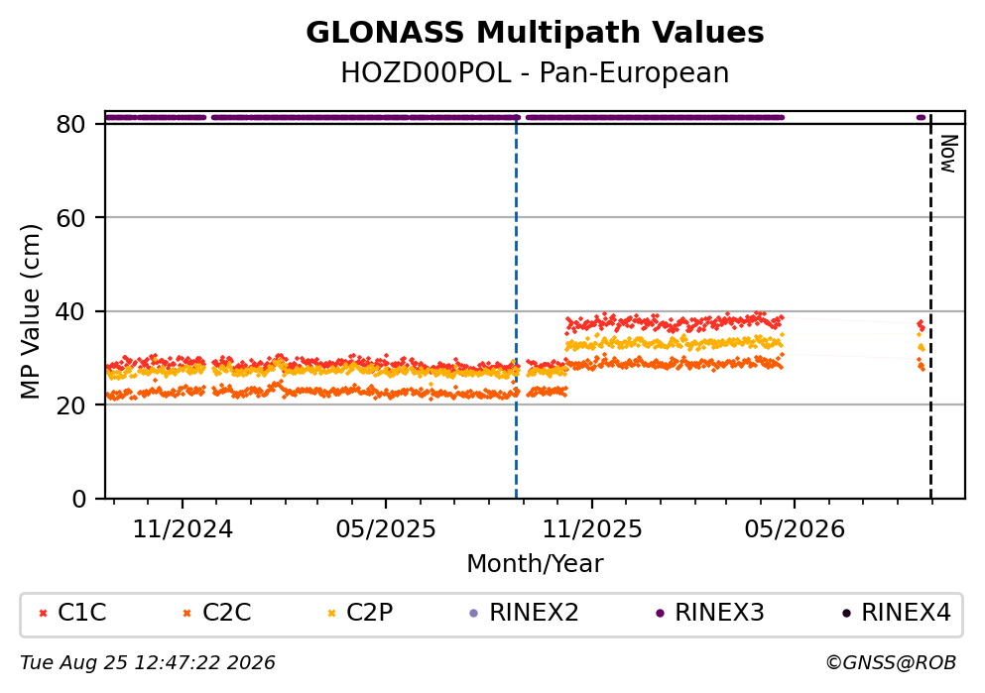Image resolution: width=985 pixels, height=693 pixels.
Task: Click the C1C red legend marker
Action: click(44, 614)
